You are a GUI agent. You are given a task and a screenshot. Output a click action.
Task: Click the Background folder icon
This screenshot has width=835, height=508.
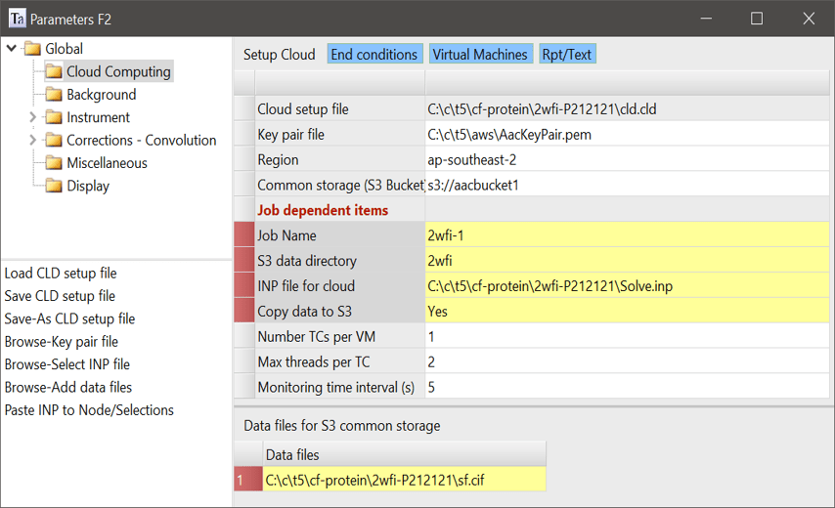pyautogui.click(x=53, y=95)
